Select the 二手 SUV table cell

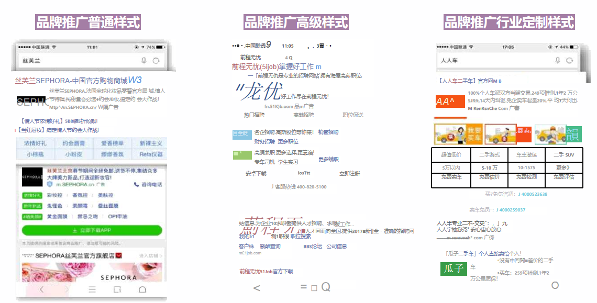[x=564, y=155]
